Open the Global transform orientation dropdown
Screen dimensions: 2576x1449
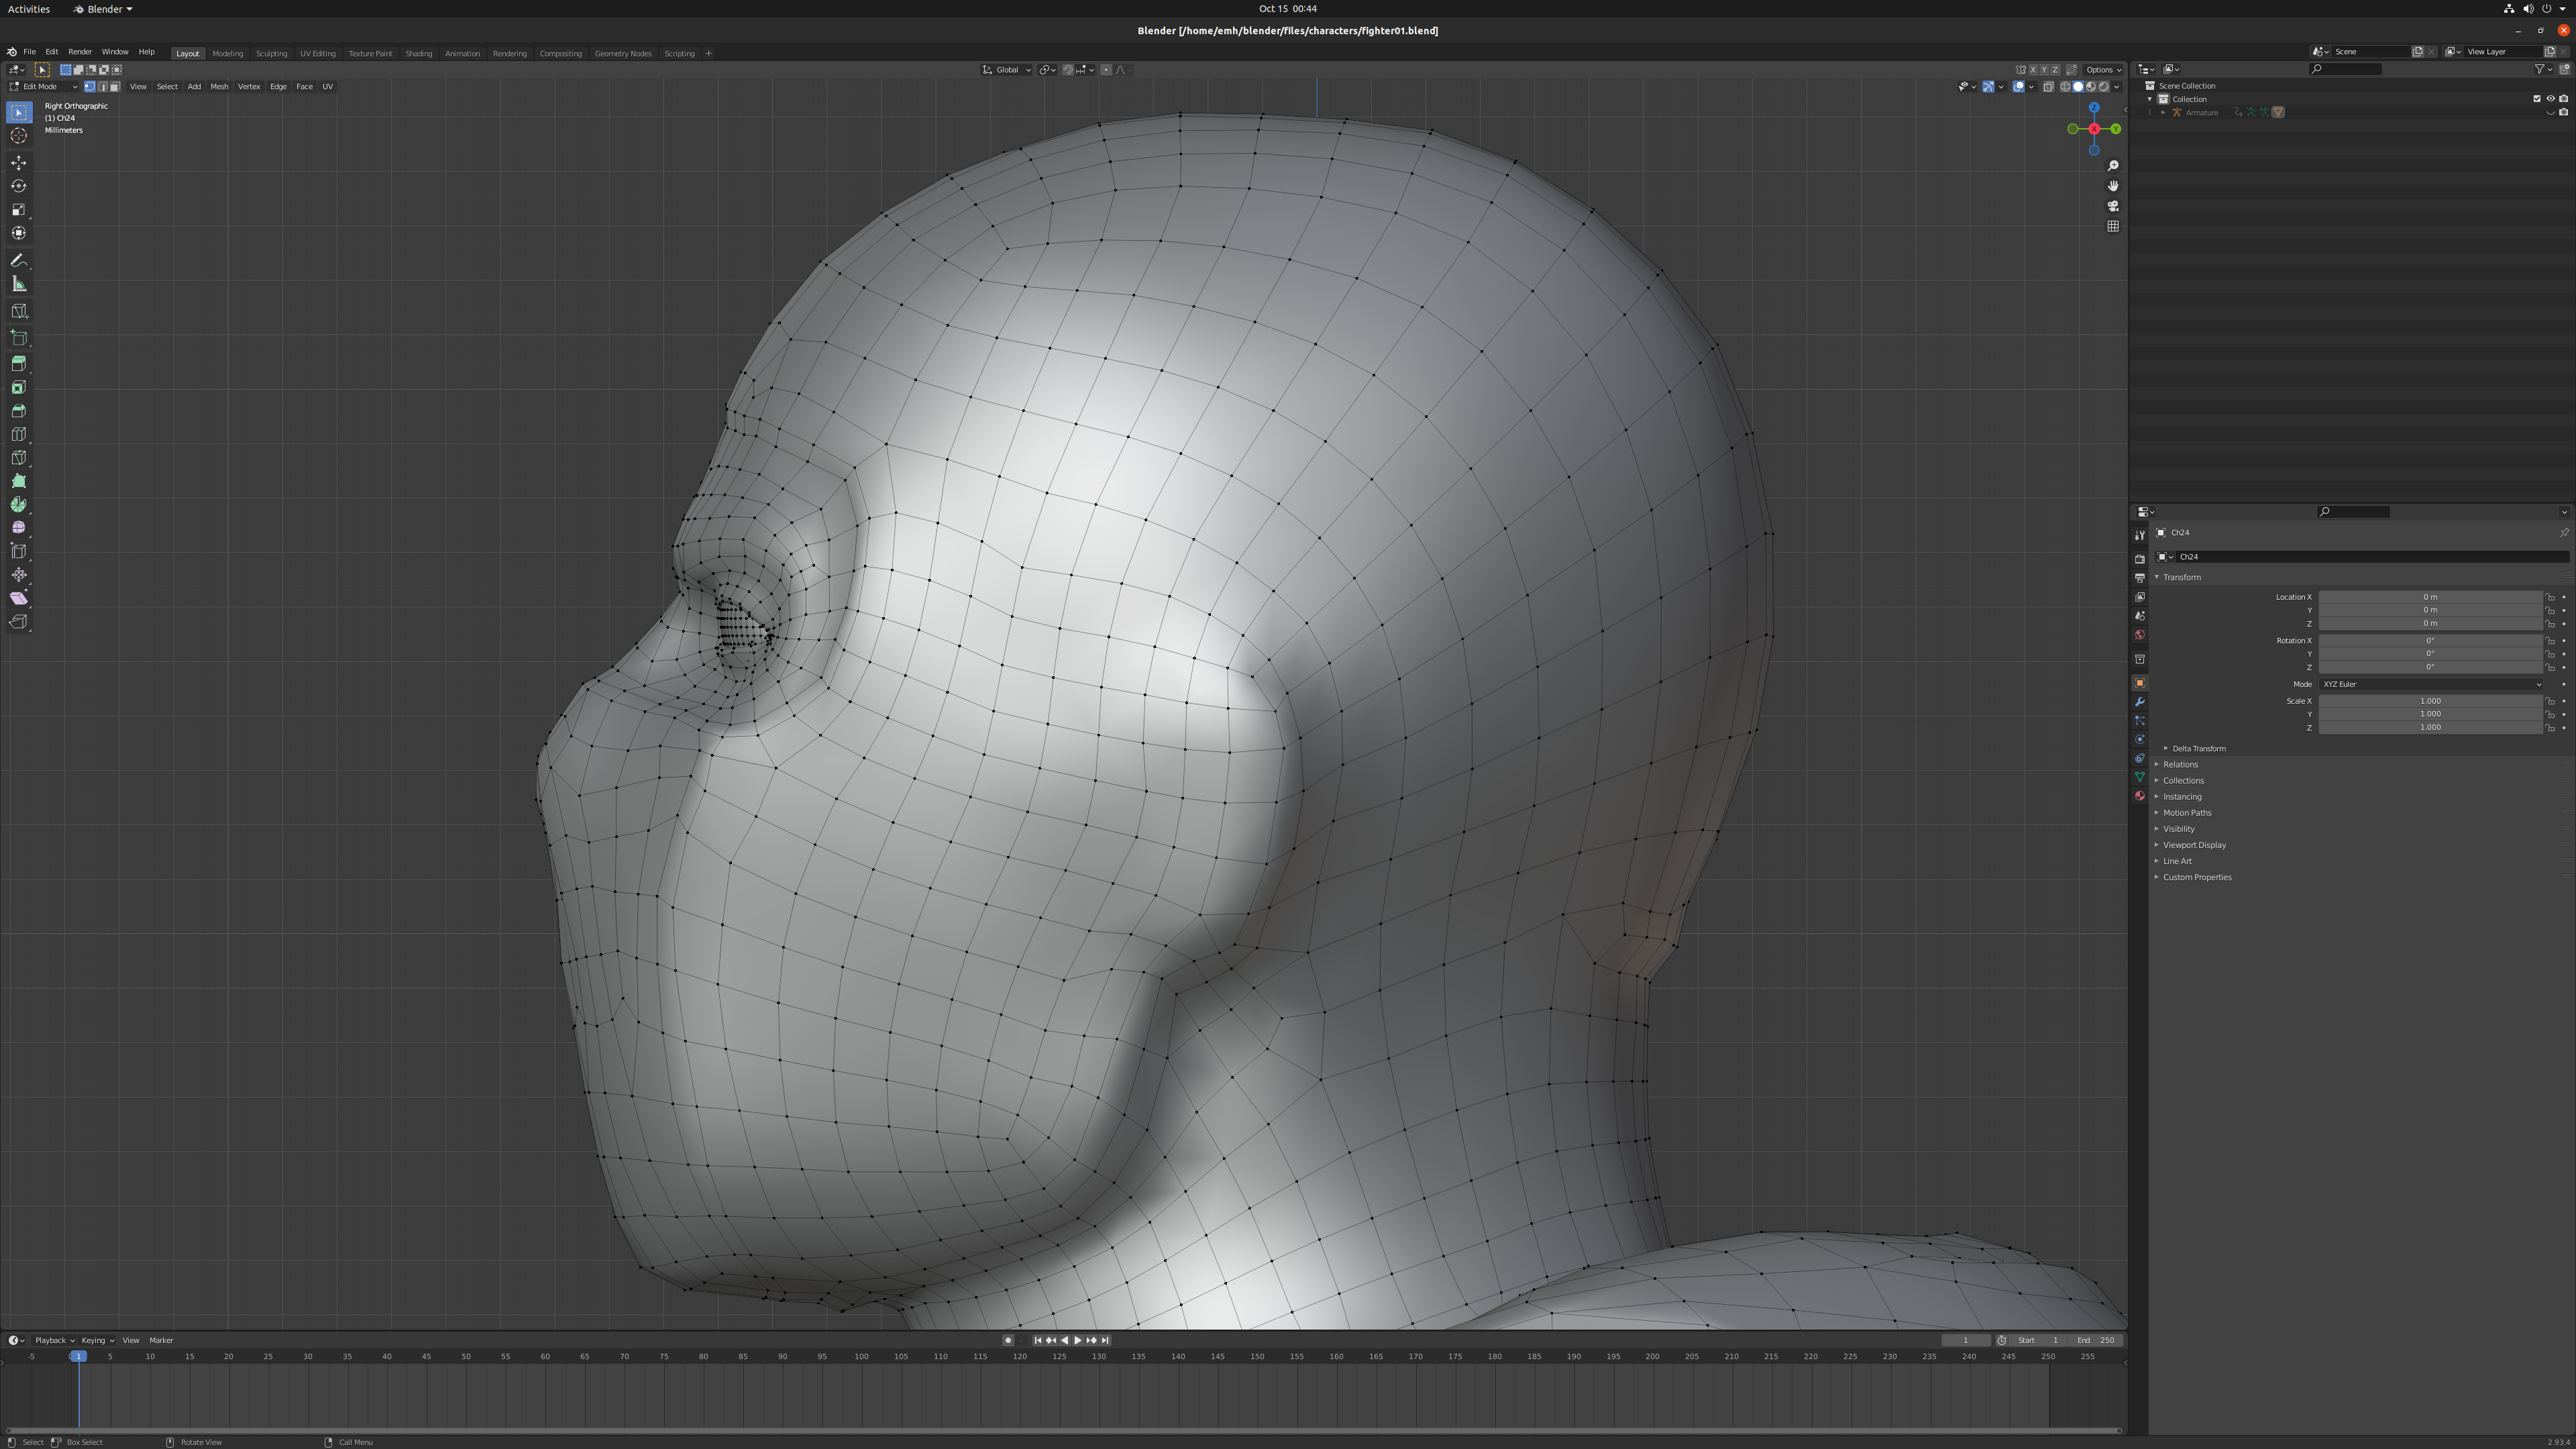click(1007, 70)
